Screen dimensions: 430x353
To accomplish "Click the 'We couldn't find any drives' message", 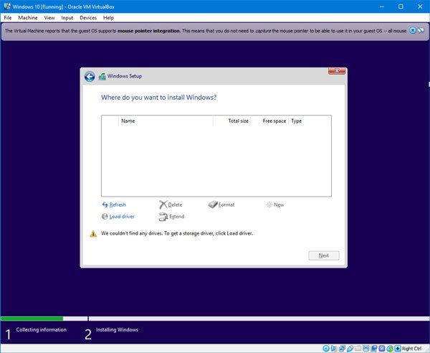I will [x=177, y=233].
